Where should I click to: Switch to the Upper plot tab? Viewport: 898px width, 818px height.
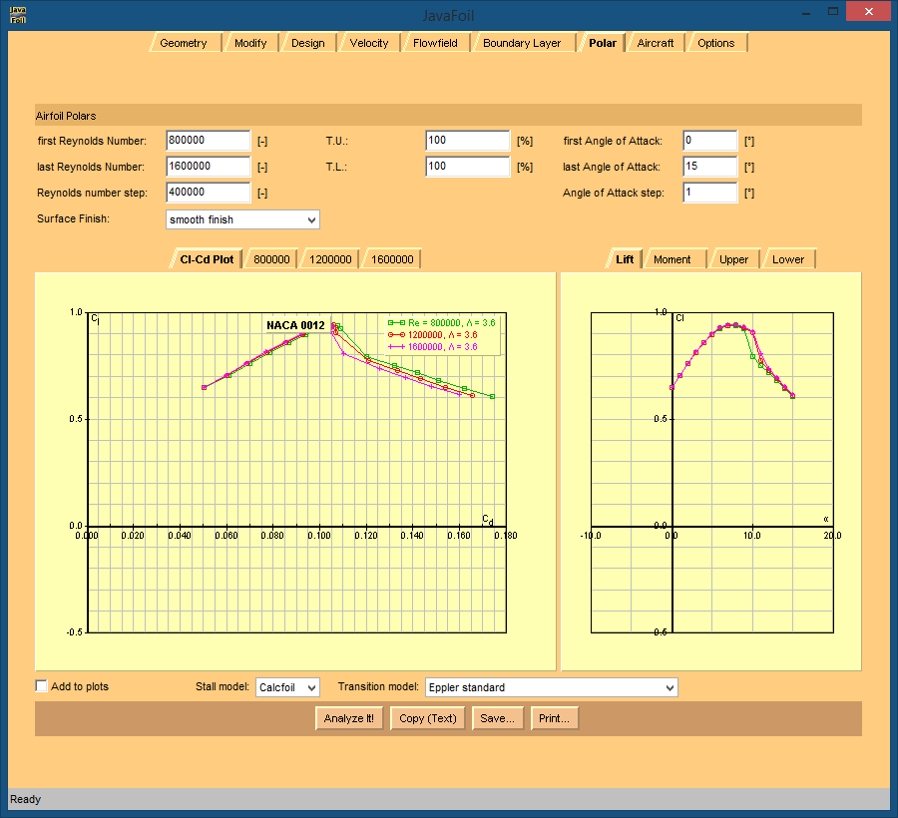click(x=733, y=259)
